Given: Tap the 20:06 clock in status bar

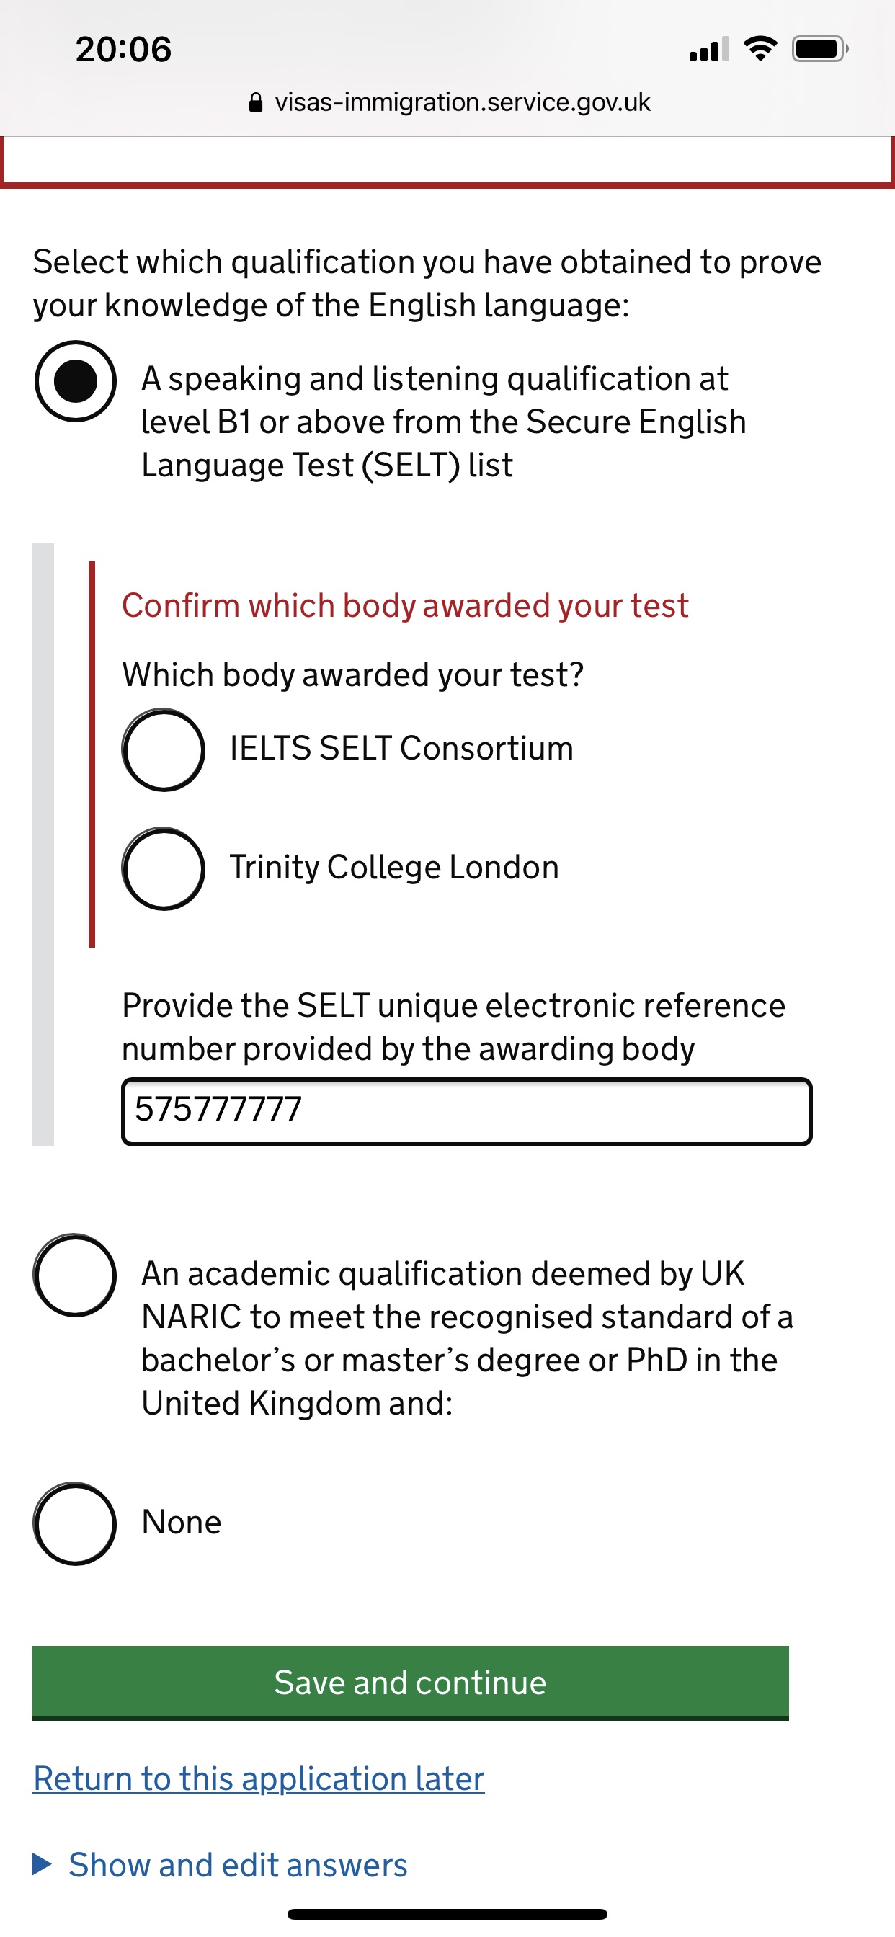Looking at the screenshot, I should [123, 50].
